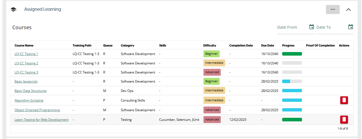Click into the Date To field

(x=330, y=27)
